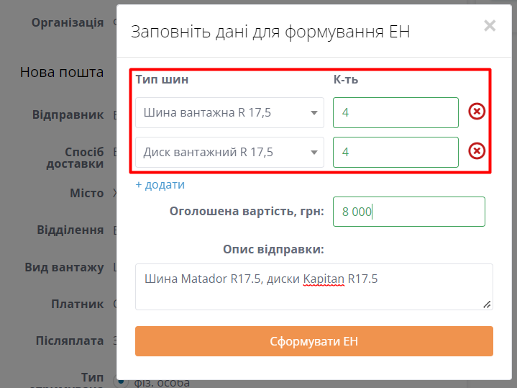Click the Опис відправки label
The width and height of the screenshot is (517, 388).
pos(273,250)
